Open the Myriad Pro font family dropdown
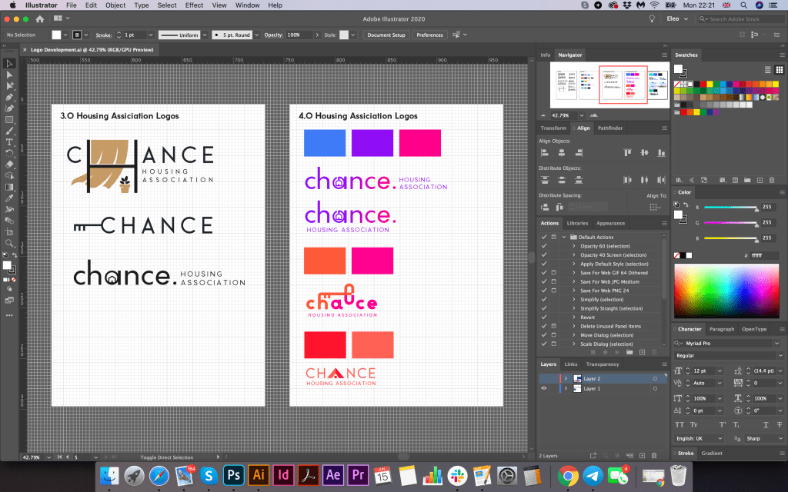 [x=777, y=344]
